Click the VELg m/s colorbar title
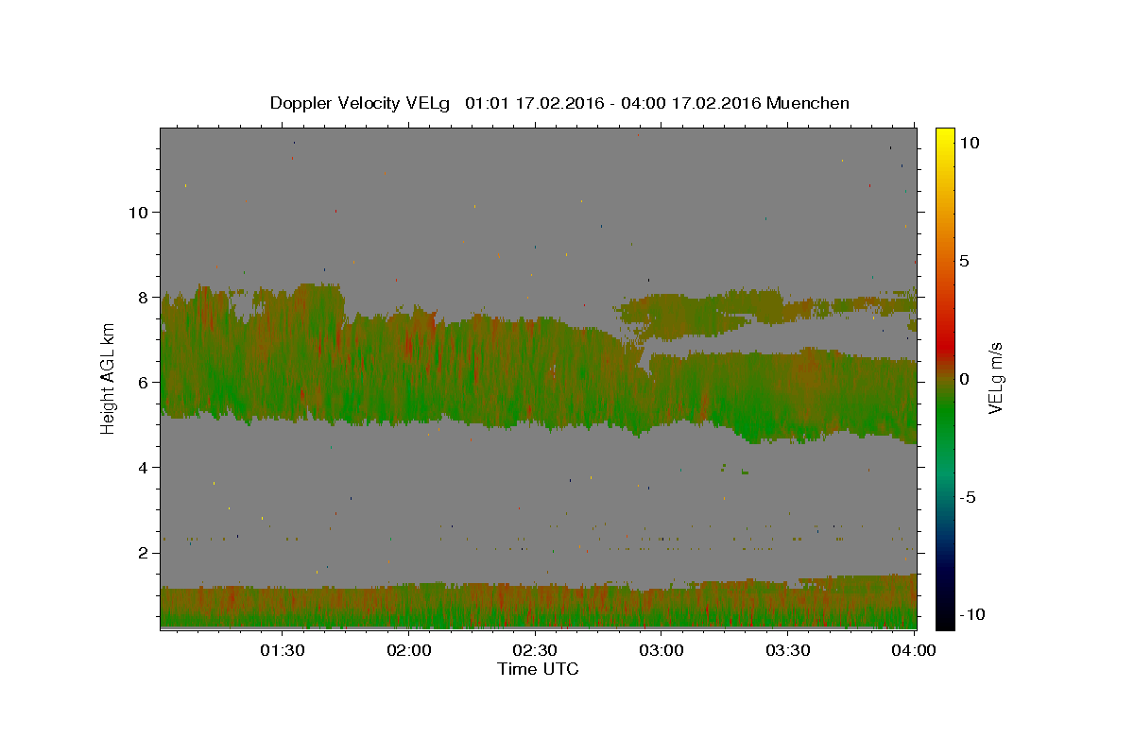Viewport: 1134px width, 756px height. click(995, 378)
